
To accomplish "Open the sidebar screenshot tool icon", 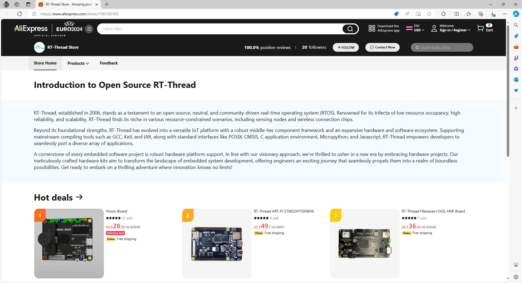I will coord(516,265).
